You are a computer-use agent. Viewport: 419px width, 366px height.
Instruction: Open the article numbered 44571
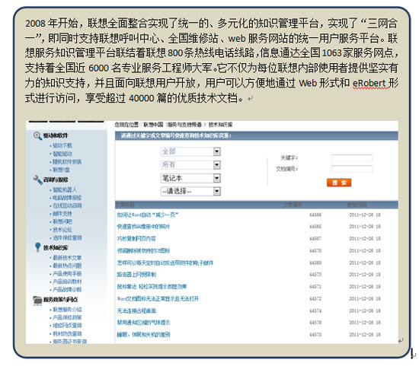pos(152,287)
